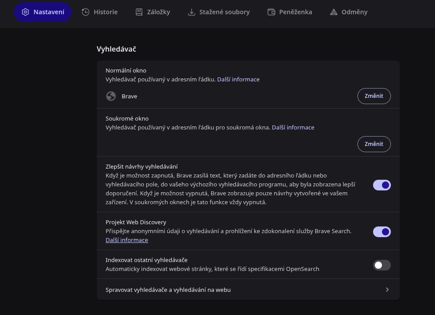
Task: Click the wallet icon next to Peněženka
Action: tap(271, 12)
